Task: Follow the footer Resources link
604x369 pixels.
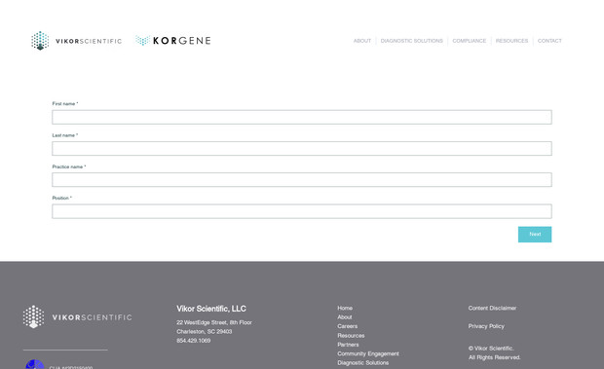Action: pyautogui.click(x=351, y=336)
